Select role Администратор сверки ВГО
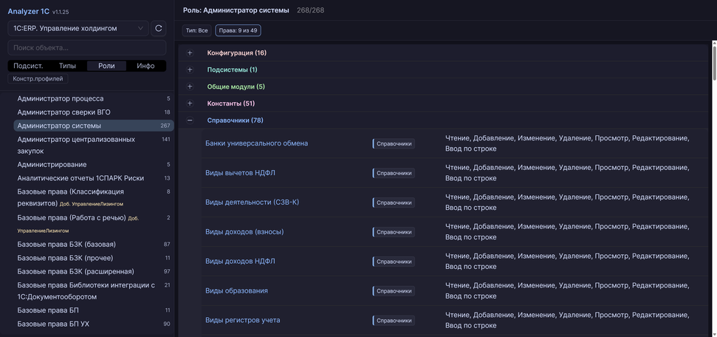717x337 pixels. [64, 112]
